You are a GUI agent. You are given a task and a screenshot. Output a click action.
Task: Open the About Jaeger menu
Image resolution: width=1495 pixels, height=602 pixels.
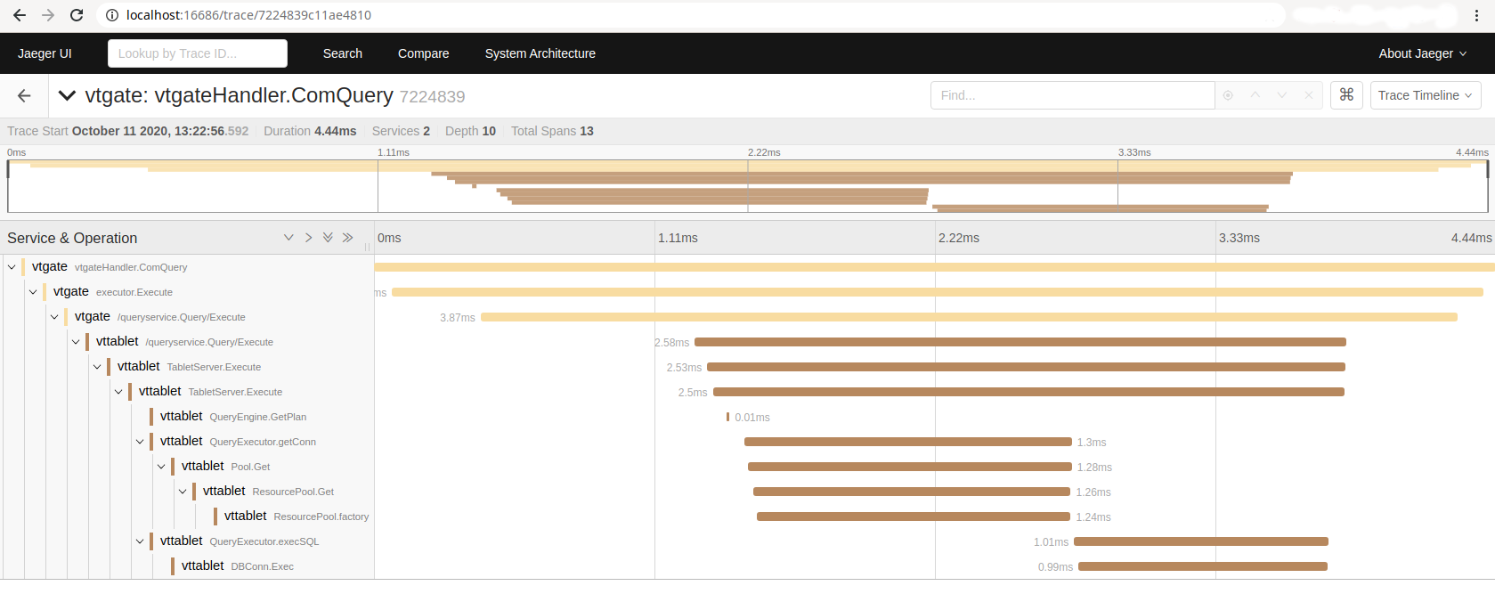tap(1422, 53)
